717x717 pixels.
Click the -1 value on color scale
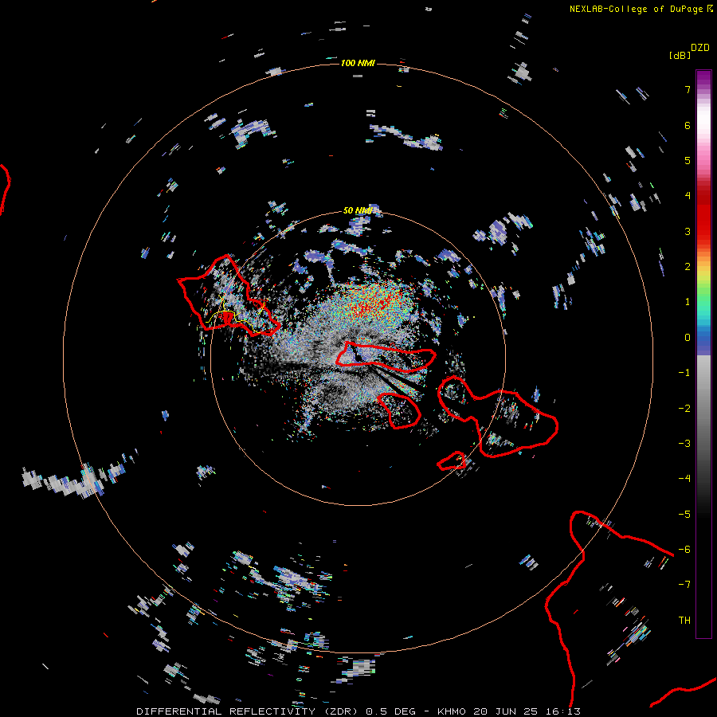tap(684, 373)
